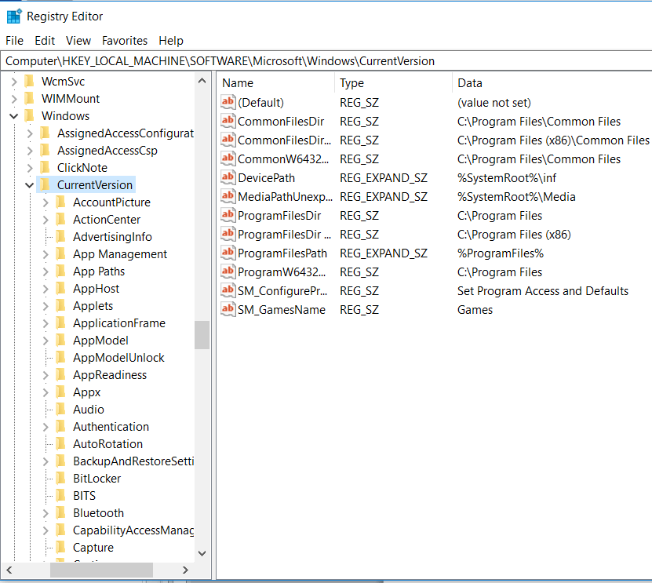Open the File menu
652x583 pixels.
click(15, 40)
